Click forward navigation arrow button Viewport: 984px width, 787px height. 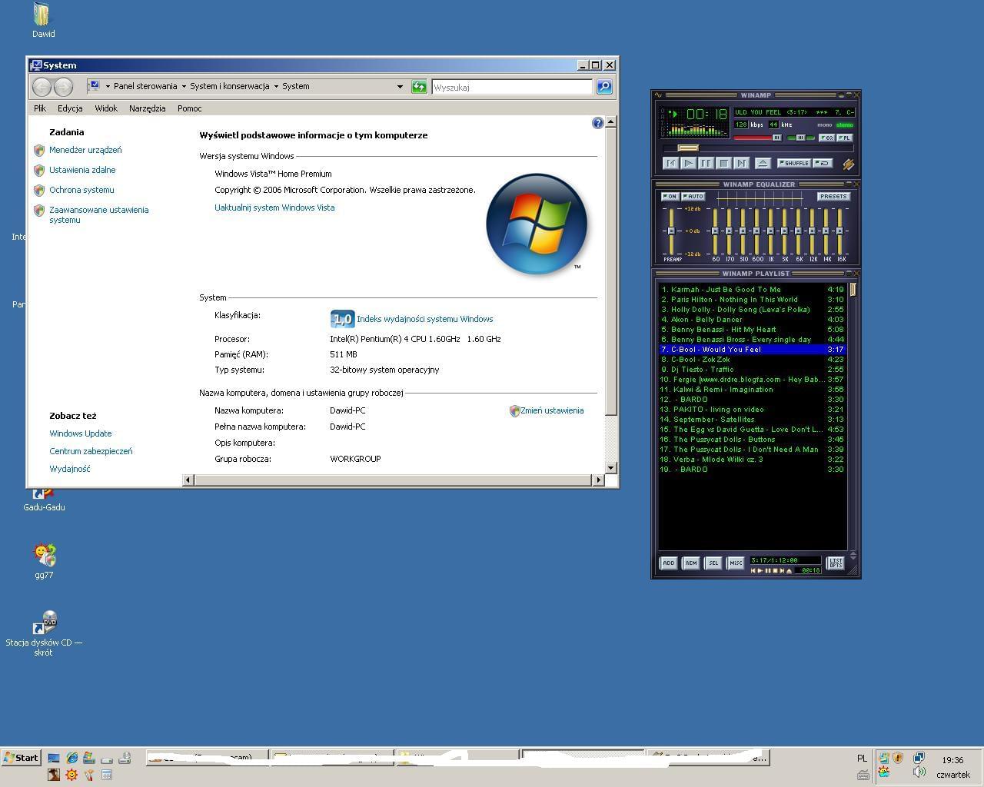(x=63, y=87)
